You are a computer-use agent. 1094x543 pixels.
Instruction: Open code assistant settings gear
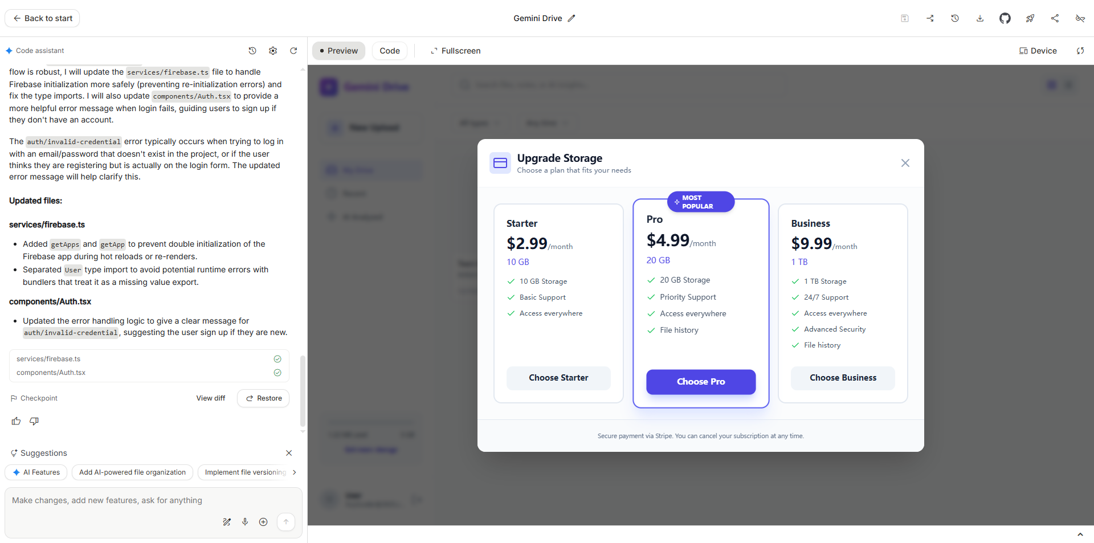[x=273, y=51]
